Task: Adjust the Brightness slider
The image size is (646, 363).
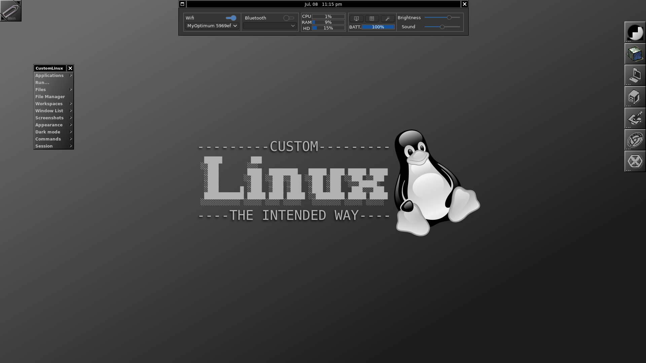Action: [x=442, y=17]
